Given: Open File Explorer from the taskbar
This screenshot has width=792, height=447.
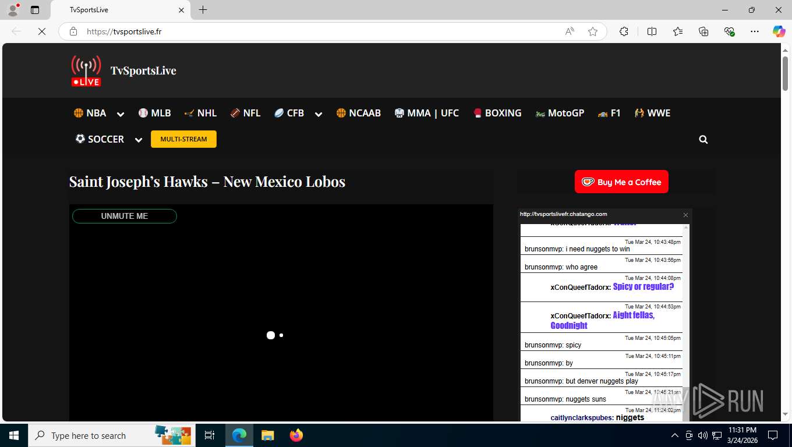Looking at the screenshot, I should (x=267, y=435).
